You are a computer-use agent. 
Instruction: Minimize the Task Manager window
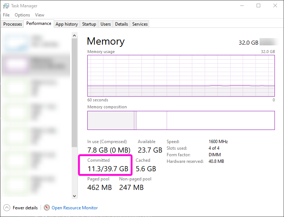(242, 6)
